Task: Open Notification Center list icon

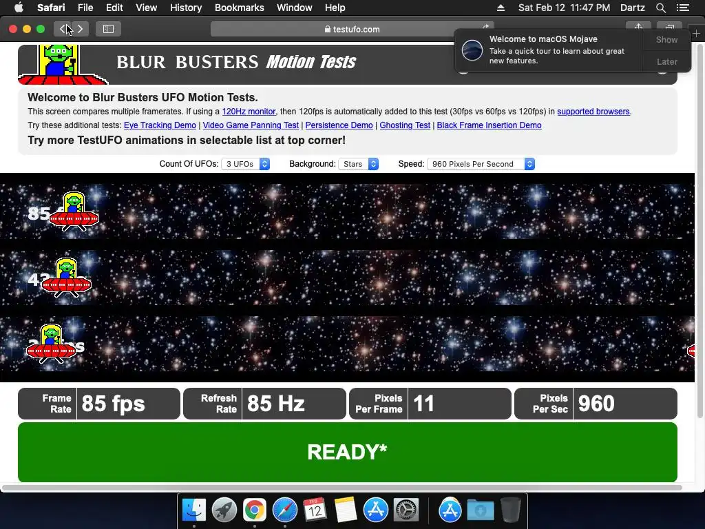Action: coord(682,8)
